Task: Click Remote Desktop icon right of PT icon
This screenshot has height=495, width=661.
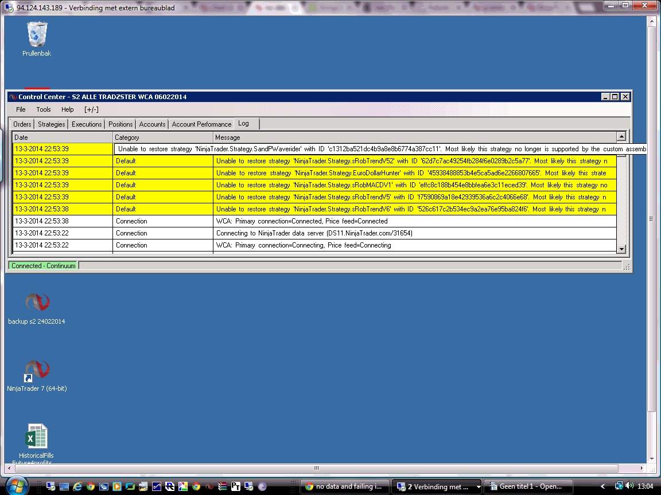Action: 248,486
